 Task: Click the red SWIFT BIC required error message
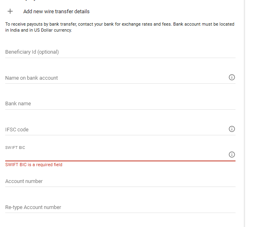34,165
